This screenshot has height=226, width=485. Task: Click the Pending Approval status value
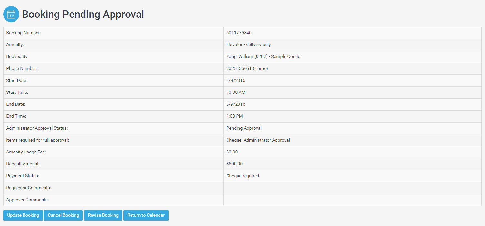click(244, 128)
